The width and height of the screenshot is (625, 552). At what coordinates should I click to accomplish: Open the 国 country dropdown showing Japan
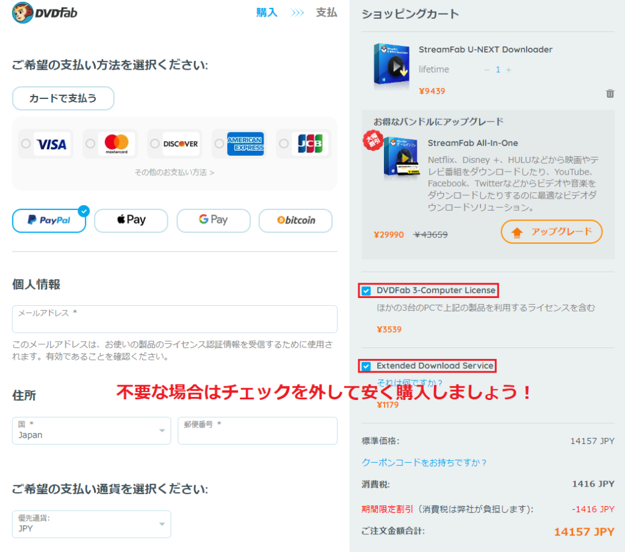(x=92, y=430)
